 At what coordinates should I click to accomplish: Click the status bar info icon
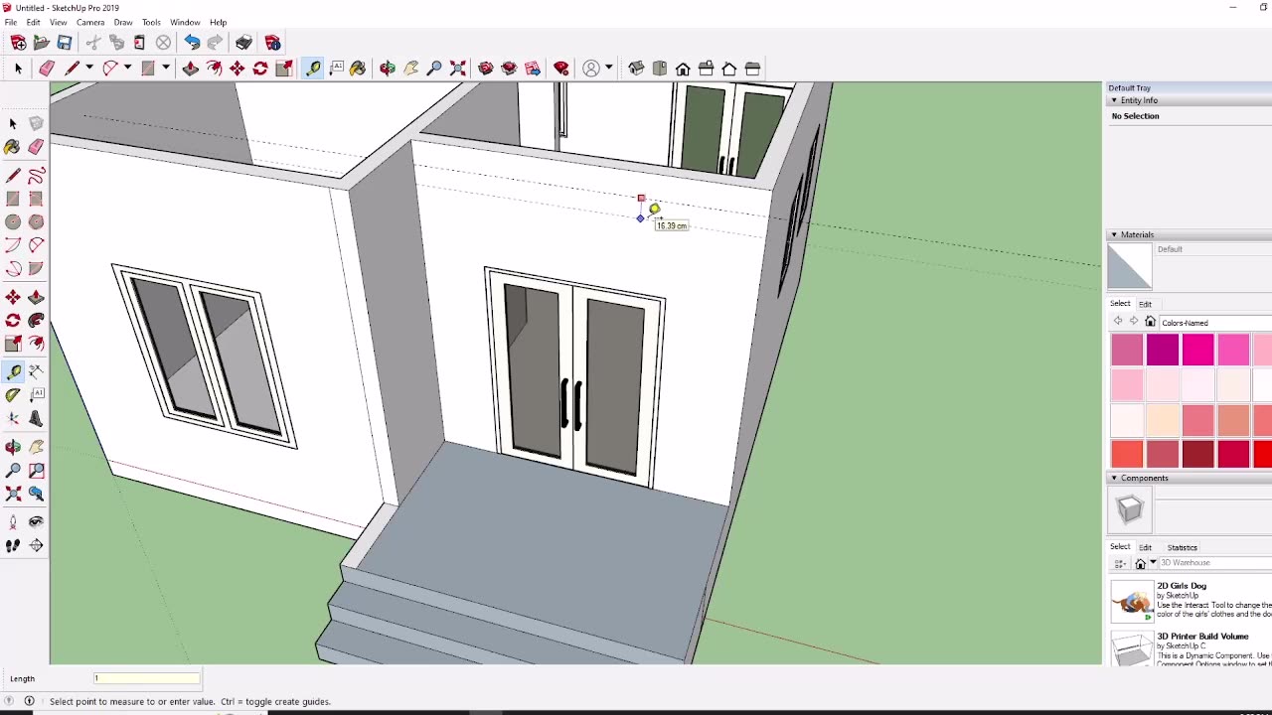pyautogui.click(x=29, y=701)
